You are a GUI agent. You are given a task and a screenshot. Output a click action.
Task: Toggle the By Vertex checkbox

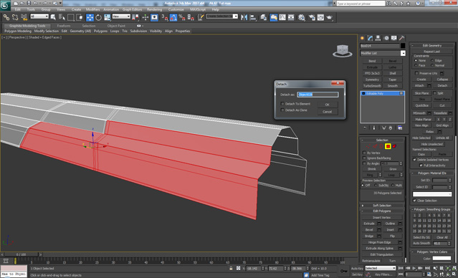tap(364, 153)
